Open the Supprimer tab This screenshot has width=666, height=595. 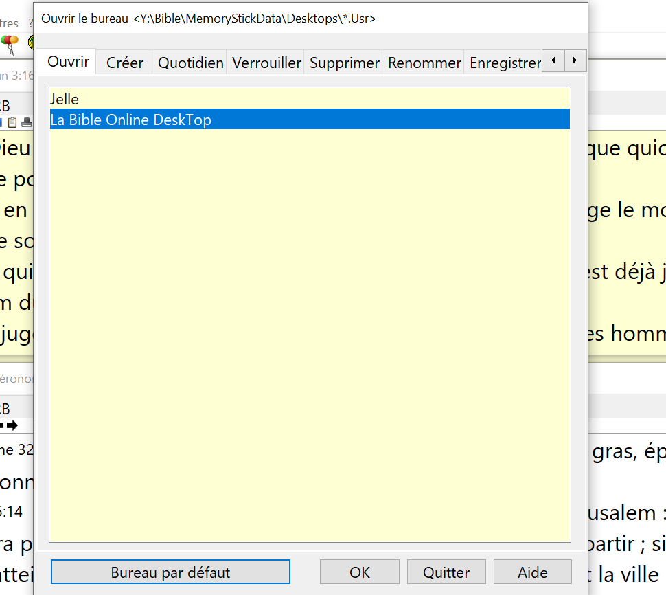coord(344,63)
